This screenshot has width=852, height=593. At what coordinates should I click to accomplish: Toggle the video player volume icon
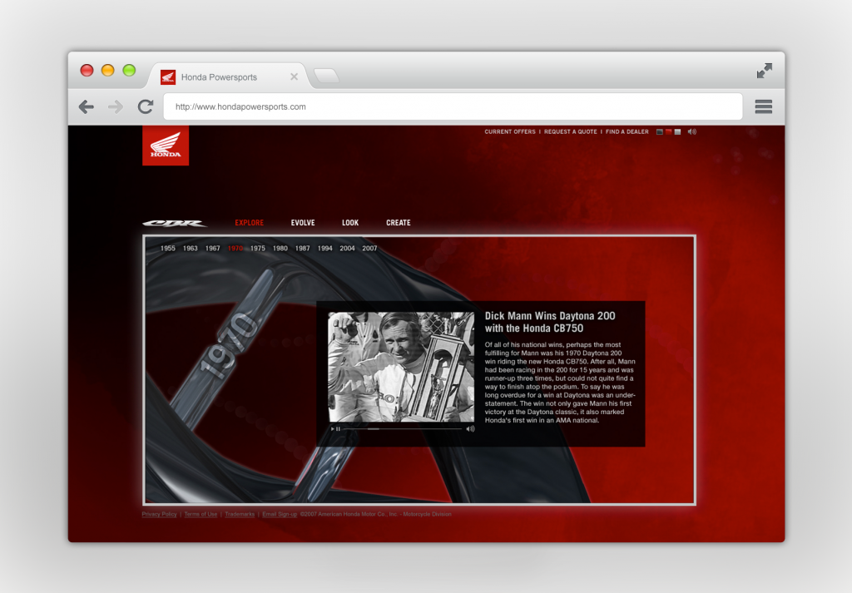click(470, 429)
